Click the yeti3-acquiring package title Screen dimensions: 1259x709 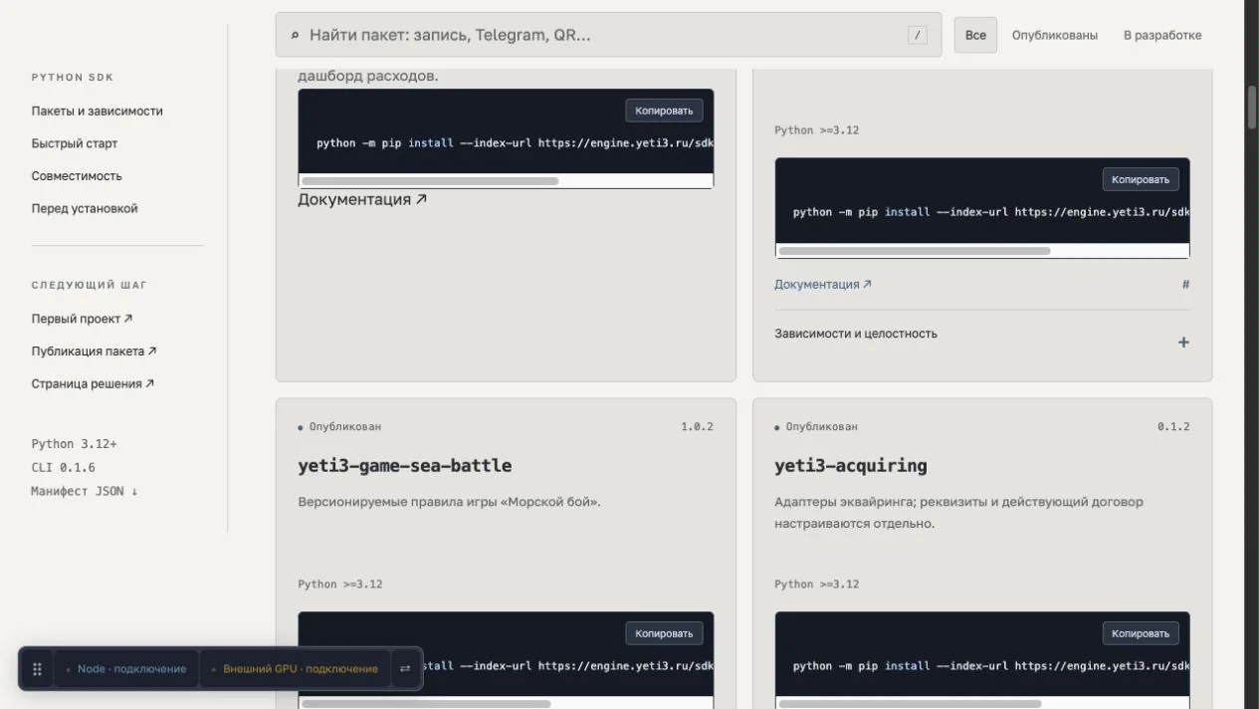(851, 465)
